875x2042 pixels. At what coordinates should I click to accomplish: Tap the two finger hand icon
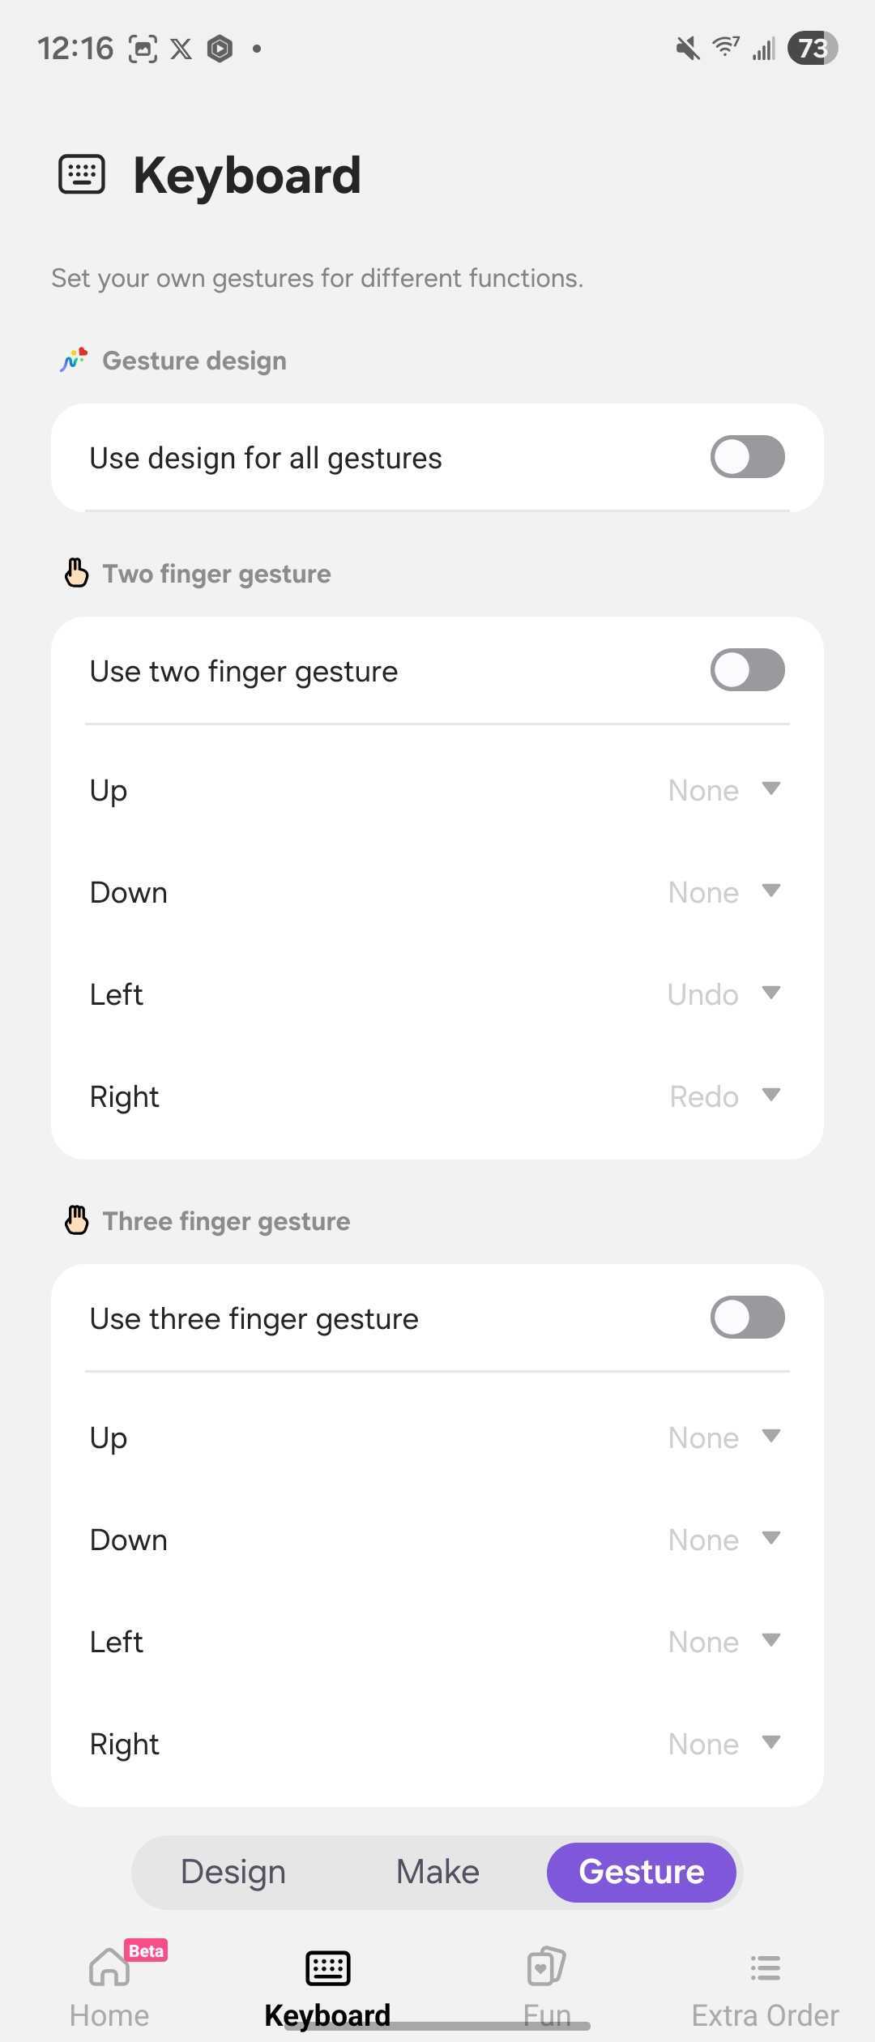tap(76, 573)
